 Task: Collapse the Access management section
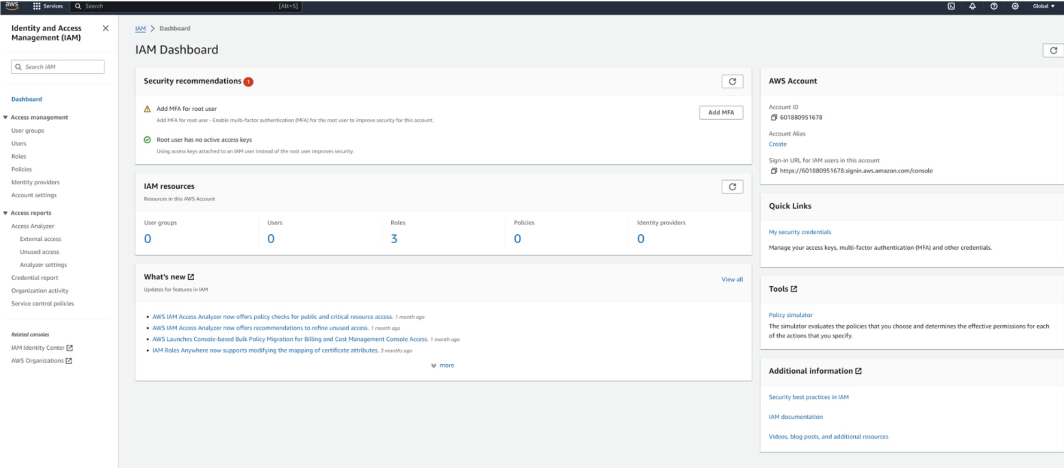pos(5,117)
